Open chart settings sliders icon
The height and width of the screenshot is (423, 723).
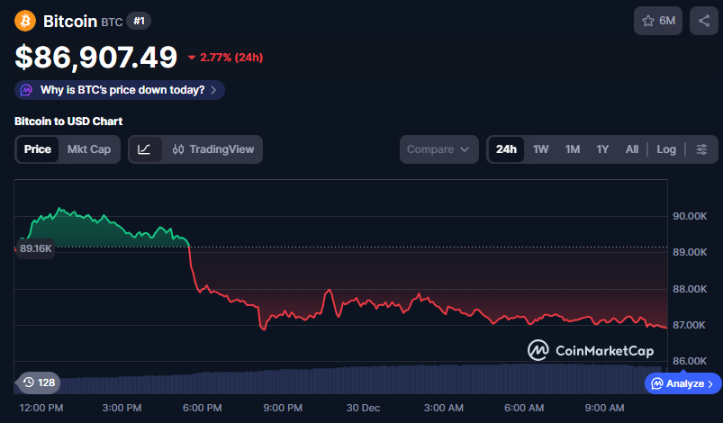[701, 149]
